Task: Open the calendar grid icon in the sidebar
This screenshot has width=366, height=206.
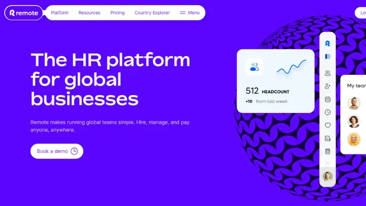Action: pos(328,99)
